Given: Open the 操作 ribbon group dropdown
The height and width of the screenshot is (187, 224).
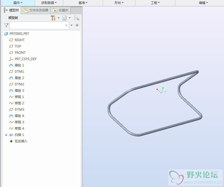Looking at the screenshot, I should [18, 3].
